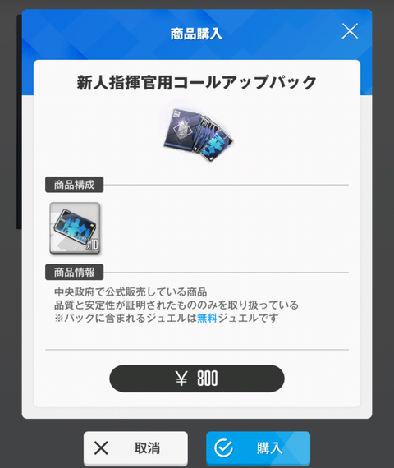Tap the ¥800 price button

[197, 379]
